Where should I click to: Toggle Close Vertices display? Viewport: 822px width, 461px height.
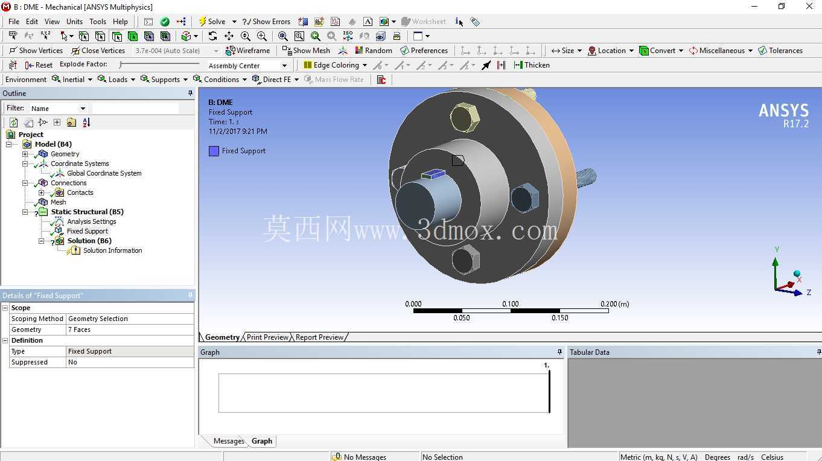(x=98, y=51)
